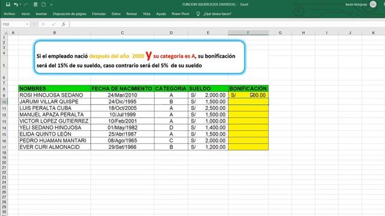The width and height of the screenshot is (385, 216).
Task: Click the SUELDO header cell
Action: coord(208,88)
